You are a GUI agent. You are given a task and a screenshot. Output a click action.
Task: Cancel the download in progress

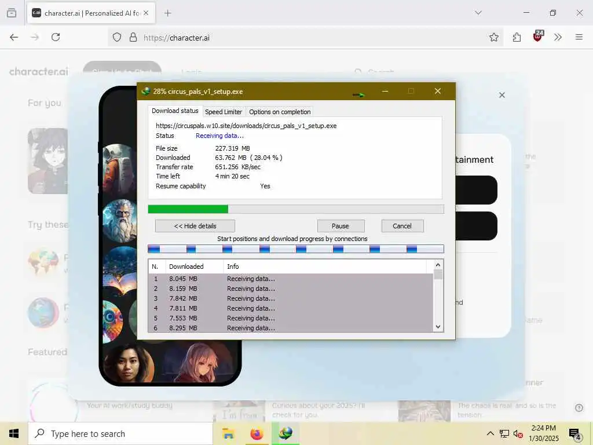coord(402,226)
